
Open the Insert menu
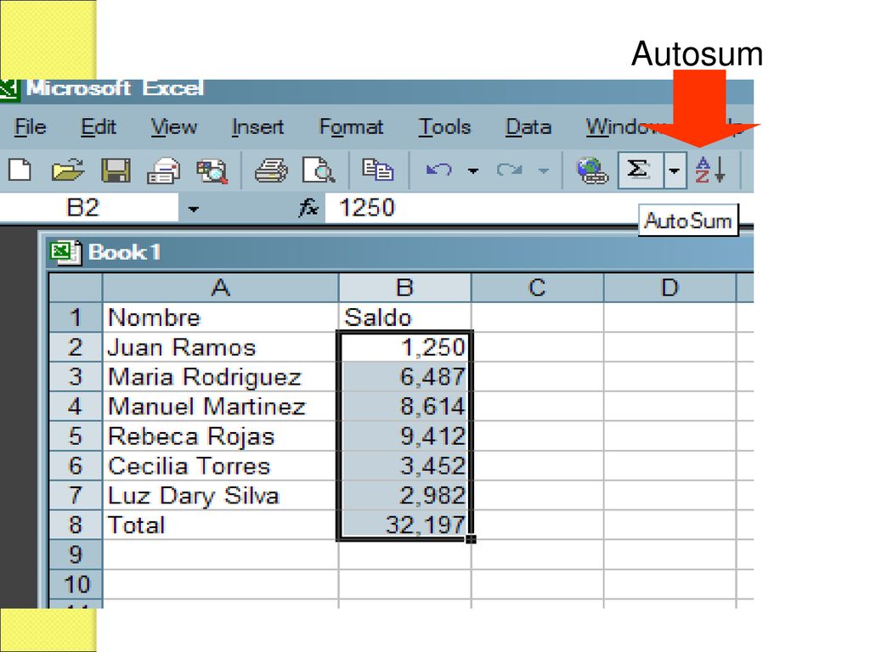pos(257,127)
